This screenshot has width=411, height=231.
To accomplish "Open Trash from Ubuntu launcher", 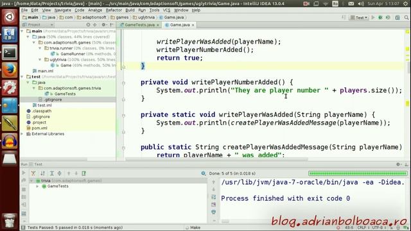I will (x=10, y=221).
